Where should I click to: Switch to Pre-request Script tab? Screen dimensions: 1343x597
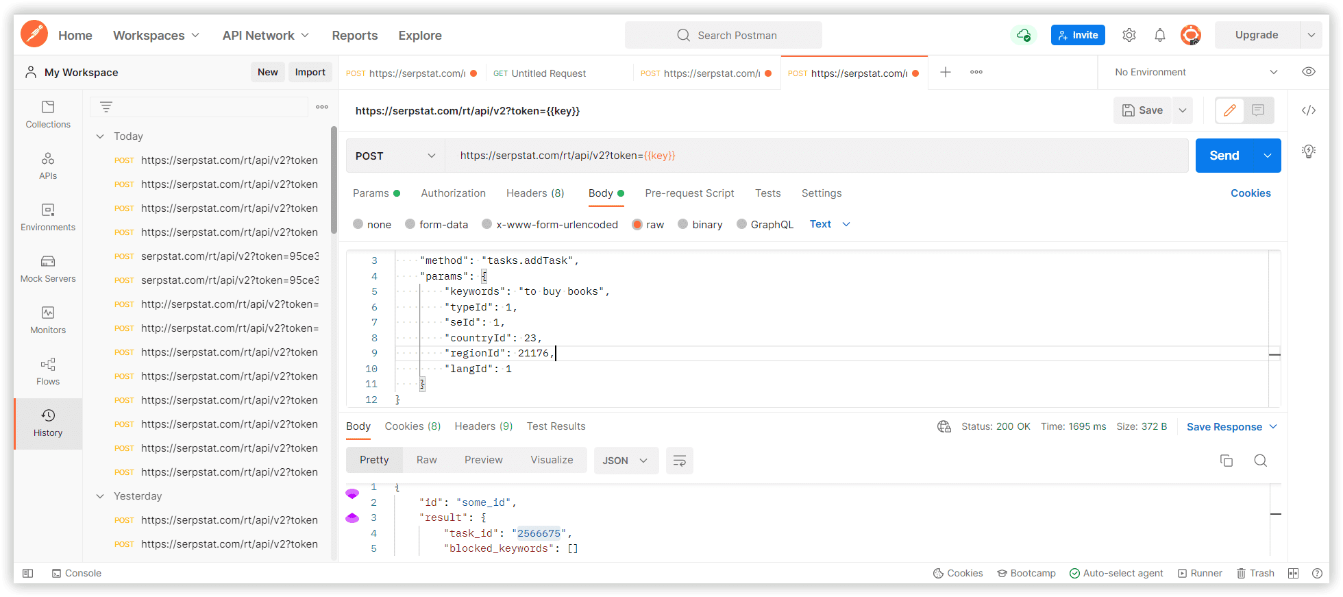click(x=689, y=193)
